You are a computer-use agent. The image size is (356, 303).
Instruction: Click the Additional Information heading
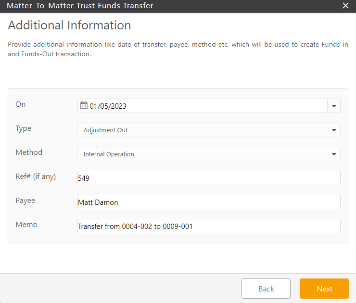pos(69,25)
